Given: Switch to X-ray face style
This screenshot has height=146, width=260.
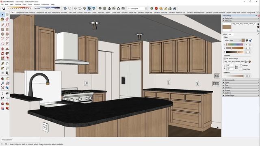Looking at the screenshot, I should pos(65,8).
